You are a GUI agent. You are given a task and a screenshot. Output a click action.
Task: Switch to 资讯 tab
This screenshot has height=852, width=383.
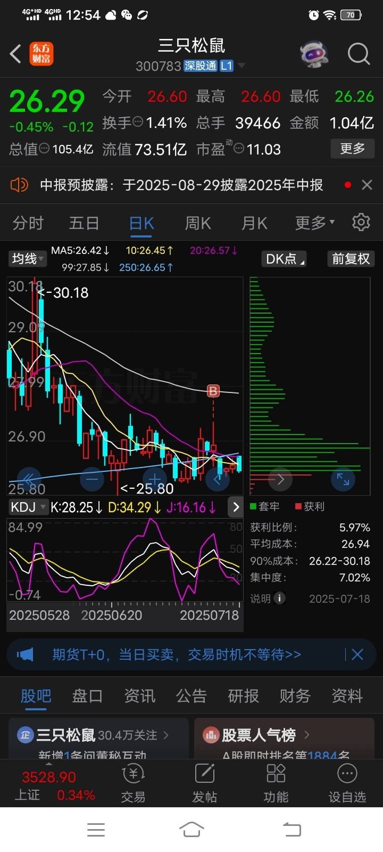pyautogui.click(x=139, y=696)
